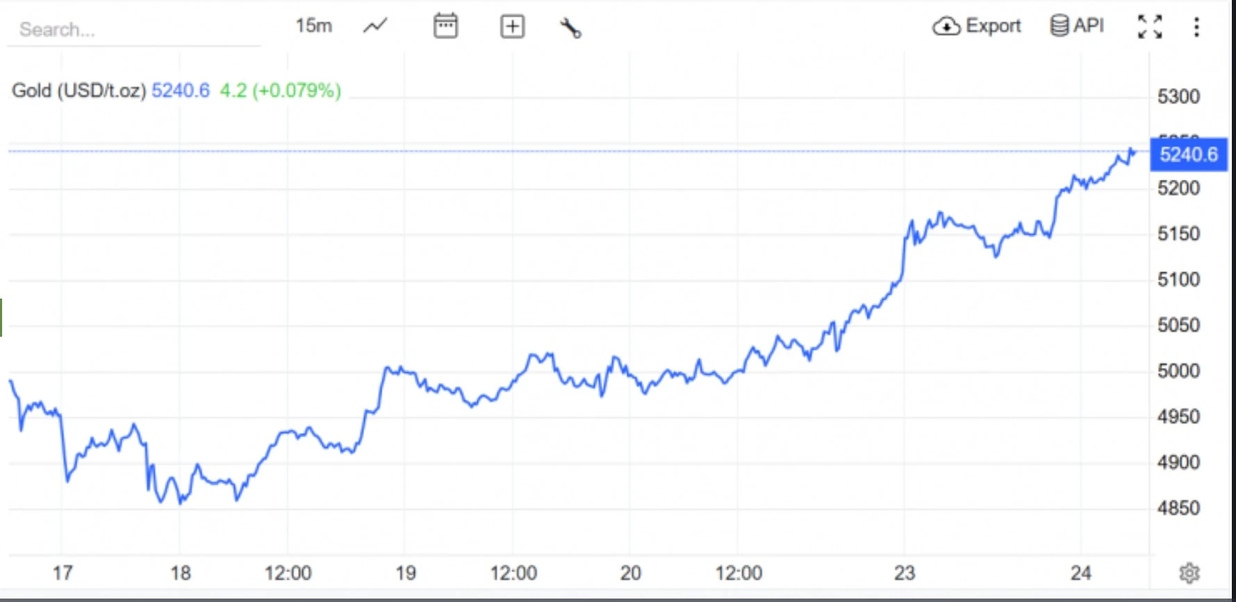The width and height of the screenshot is (1236, 602).
Task: Click the 17 date axis label
Action: [63, 573]
